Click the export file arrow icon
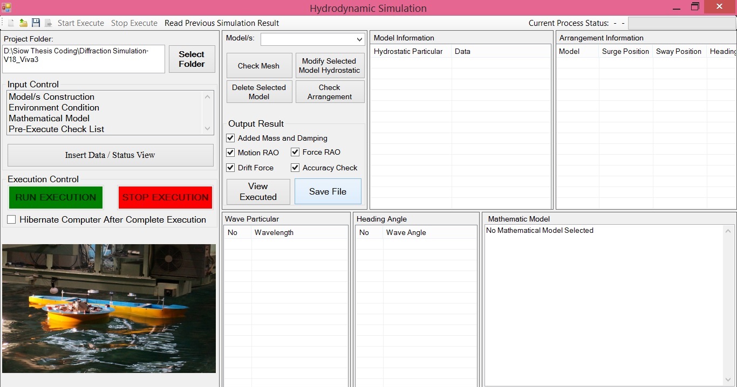 48,23
